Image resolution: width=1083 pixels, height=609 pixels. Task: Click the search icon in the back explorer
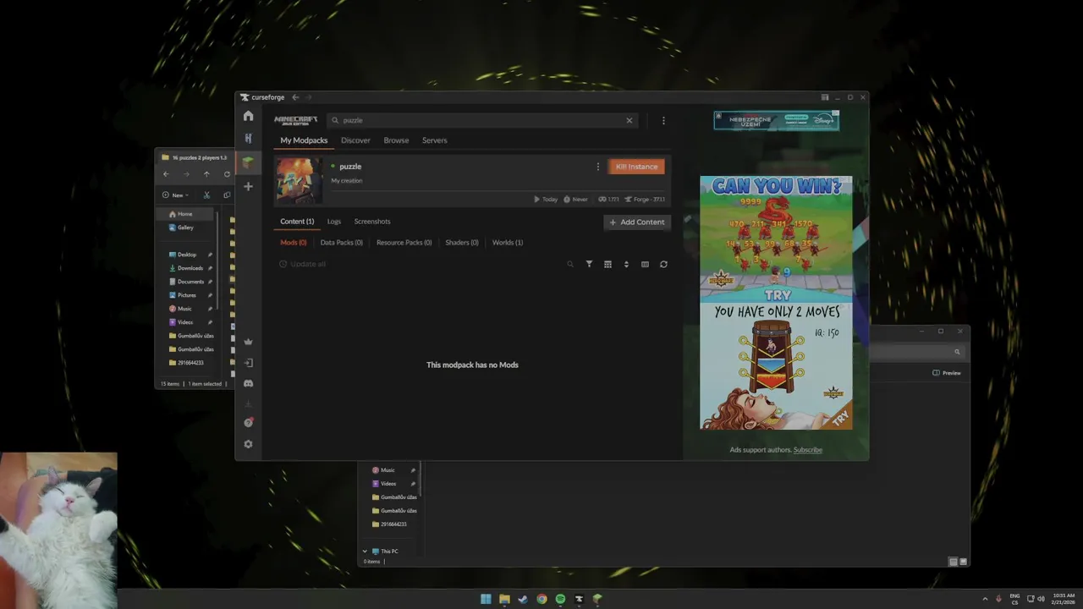point(957,352)
